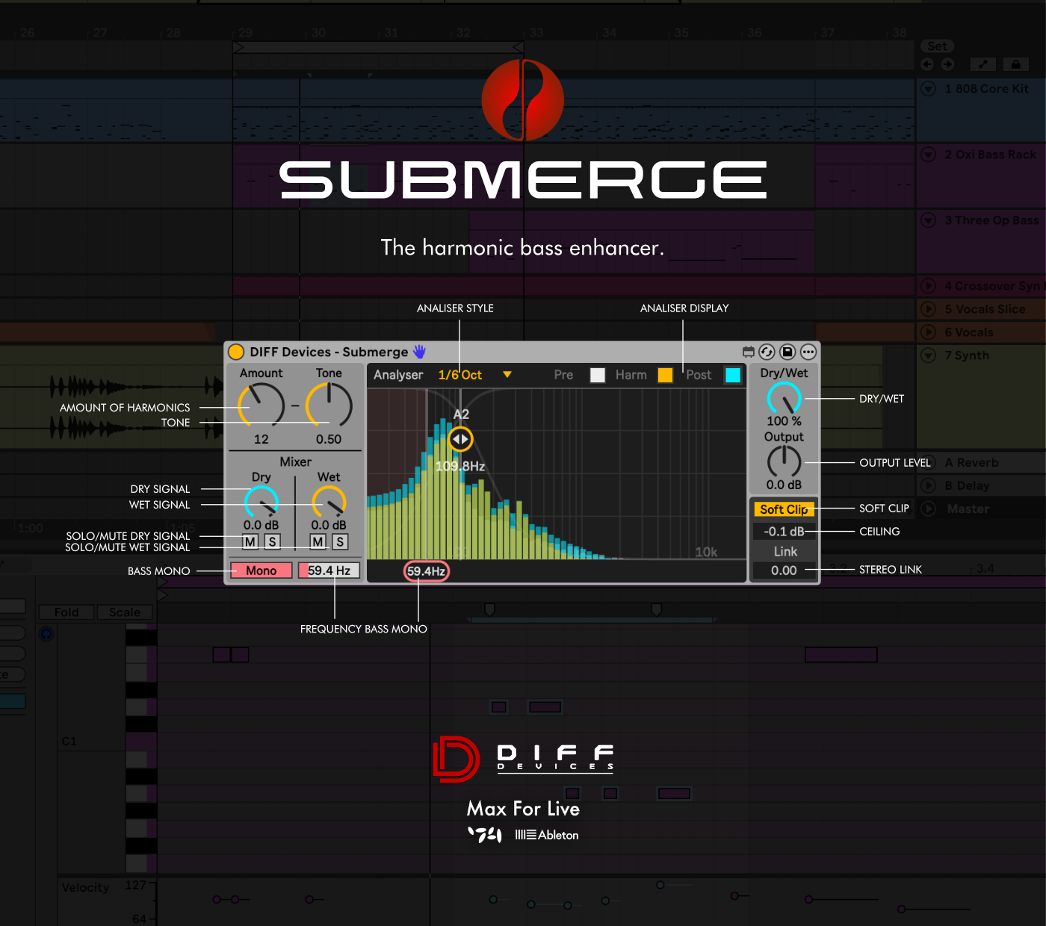Click the Dry/Wet knob
Screen dimensions: 1046x926
784,399
